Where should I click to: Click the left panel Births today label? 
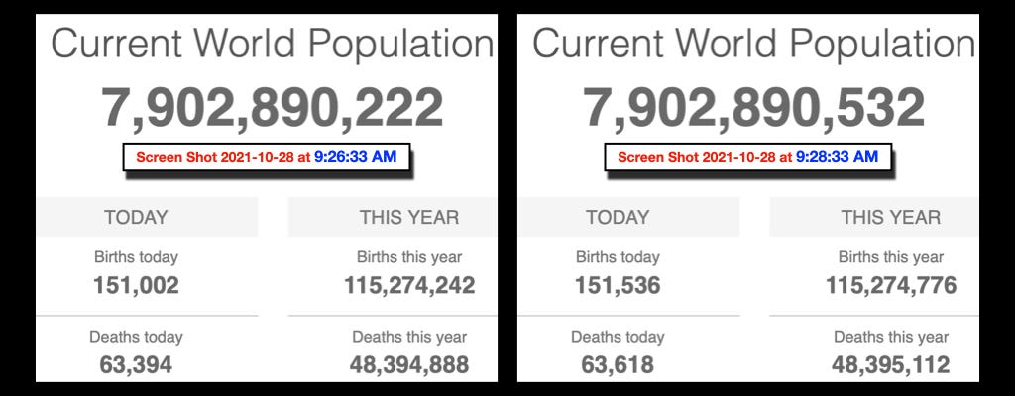pos(136,256)
